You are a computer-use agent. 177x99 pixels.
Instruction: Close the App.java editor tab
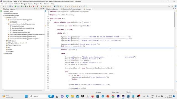92,9
